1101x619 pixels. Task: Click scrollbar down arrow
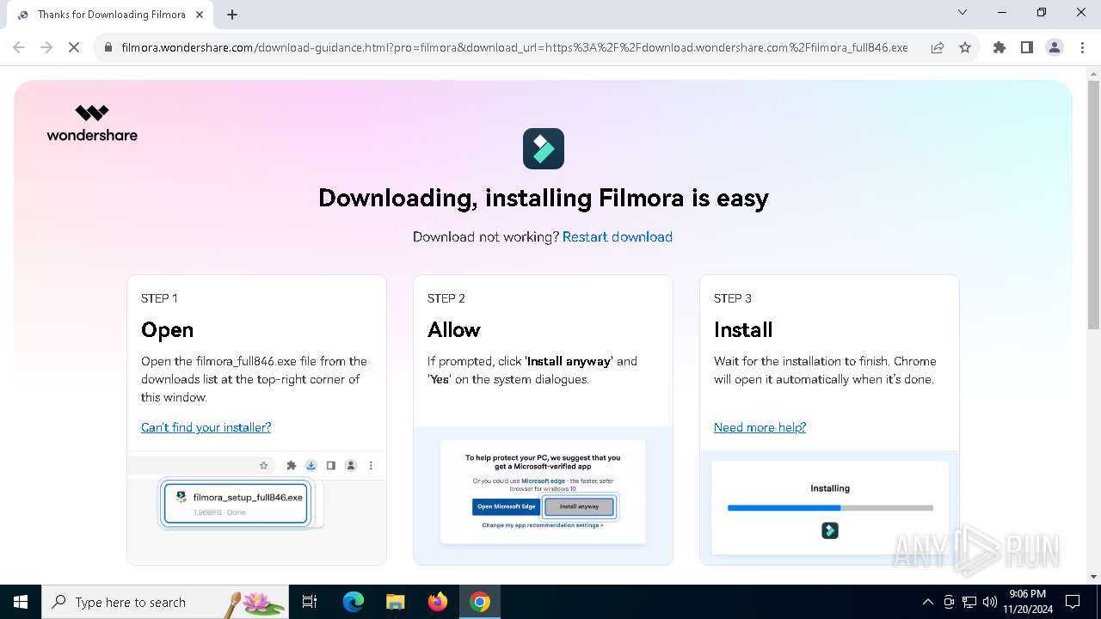[1093, 576]
